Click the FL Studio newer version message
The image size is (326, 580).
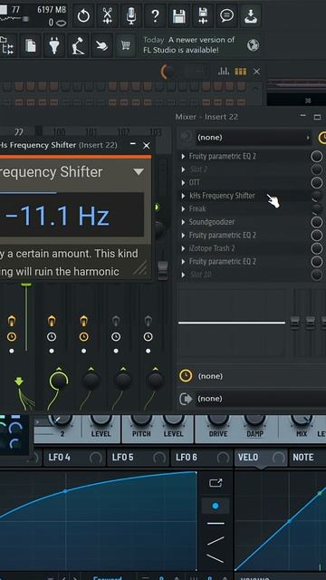189,44
